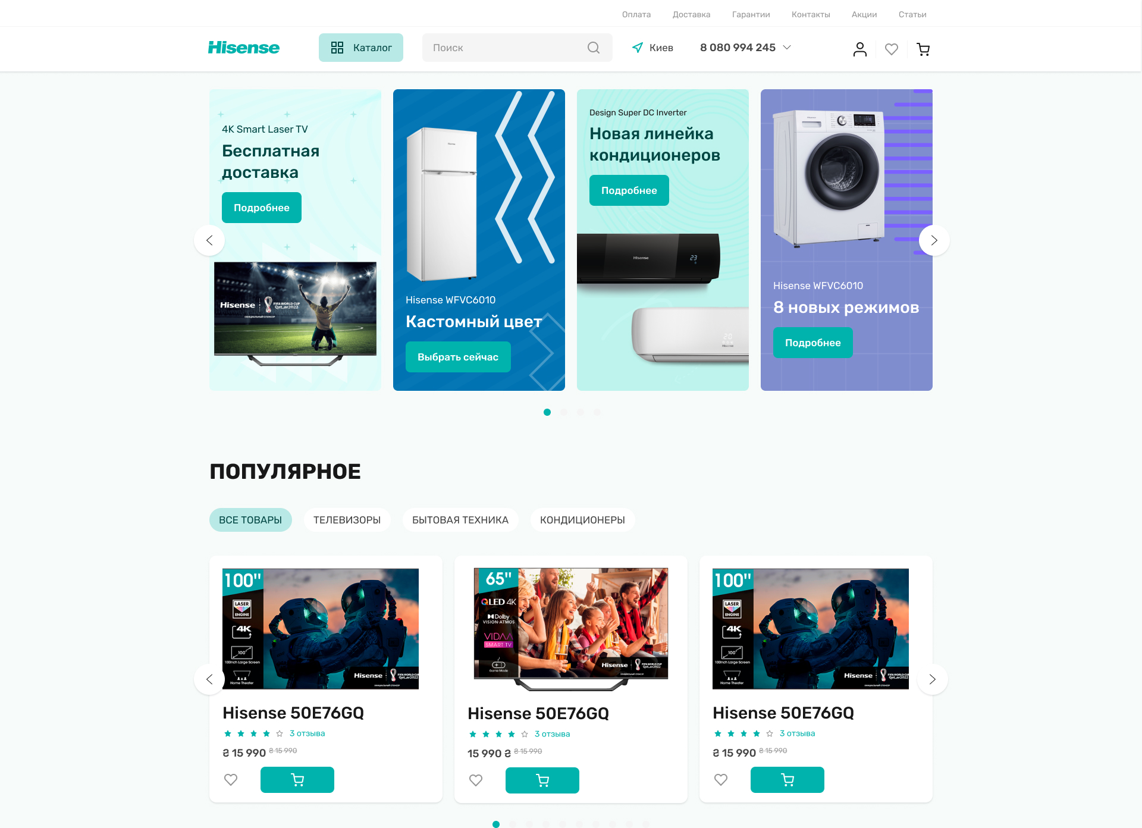Toggle wishlist heart on third product card
The image size is (1142, 828).
pos(721,779)
